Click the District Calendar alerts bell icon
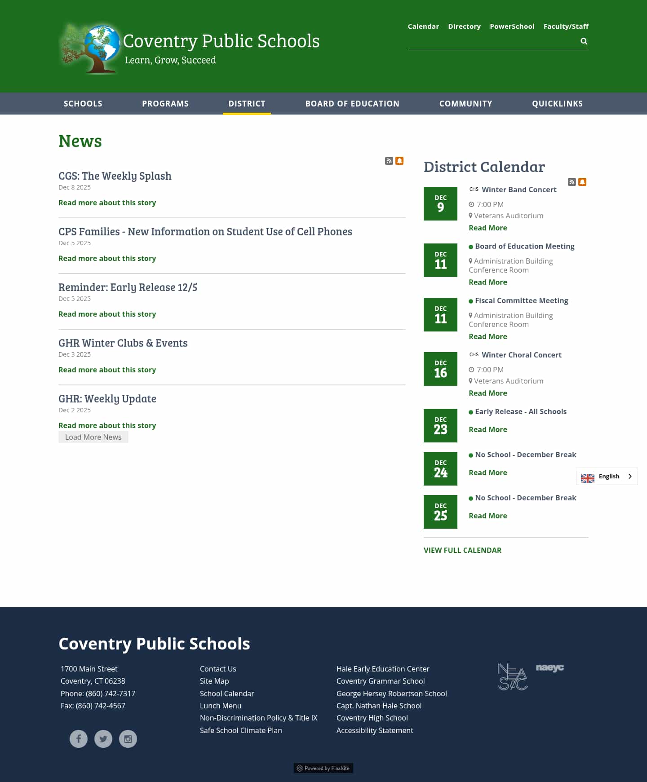This screenshot has height=782, width=647. 582,182
